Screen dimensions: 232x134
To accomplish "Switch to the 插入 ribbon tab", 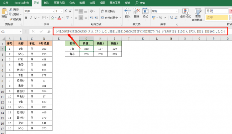I will click(46, 3).
